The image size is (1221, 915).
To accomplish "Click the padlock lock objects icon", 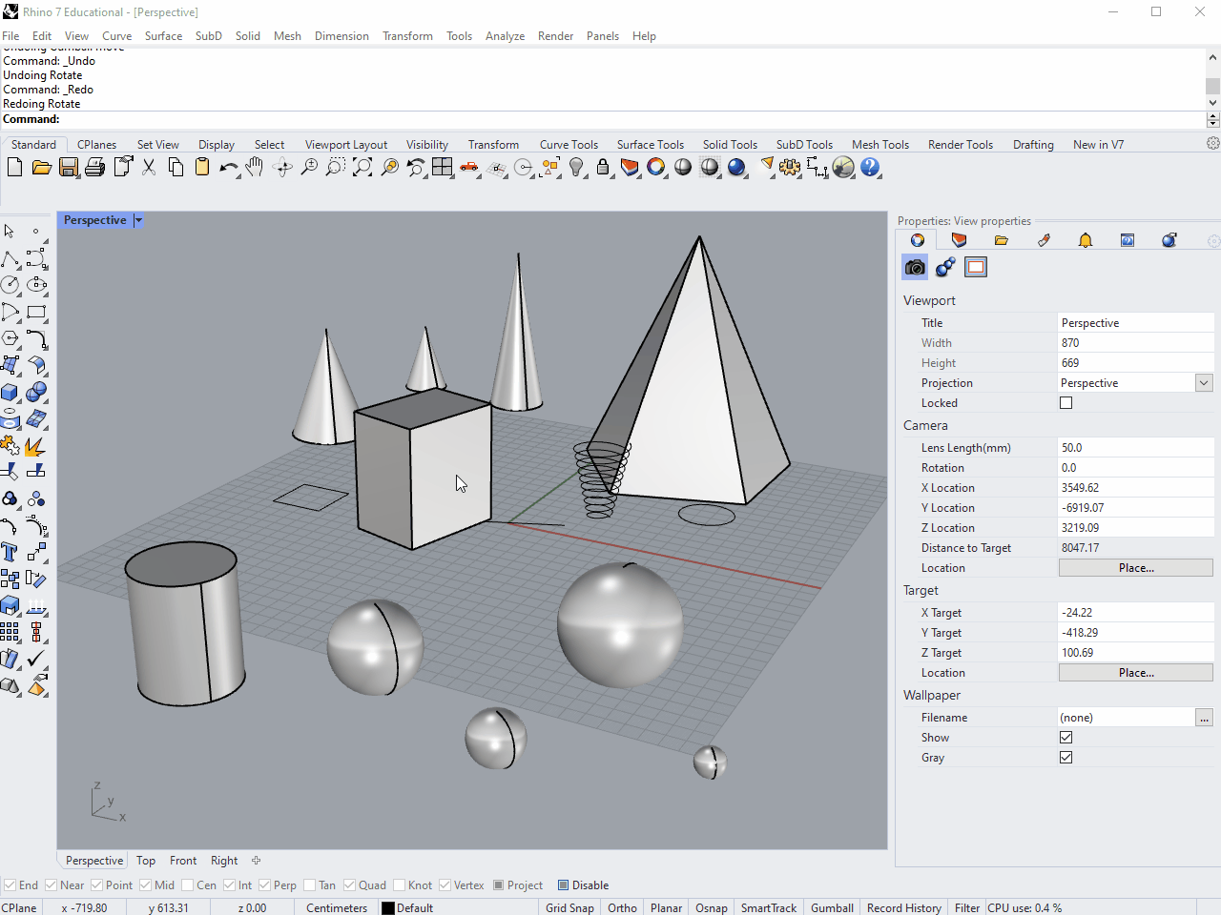I will pos(603,168).
